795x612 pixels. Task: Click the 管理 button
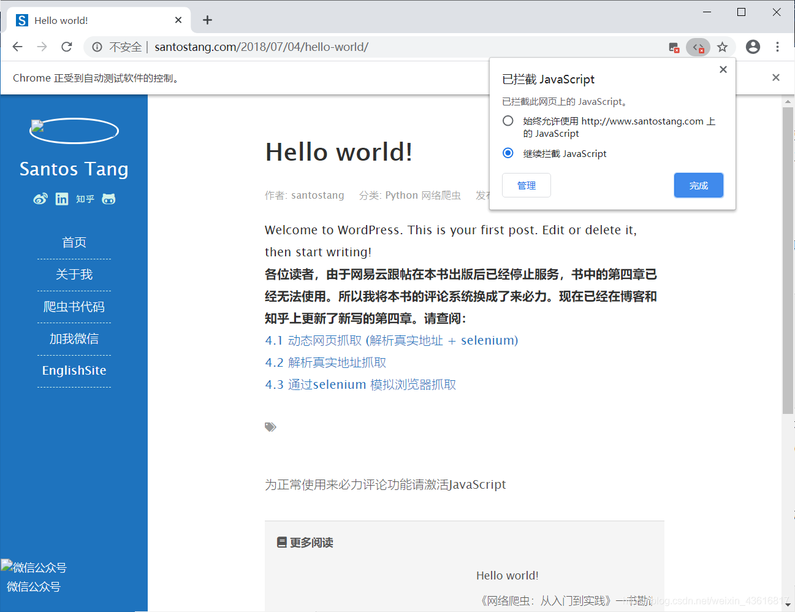click(527, 185)
